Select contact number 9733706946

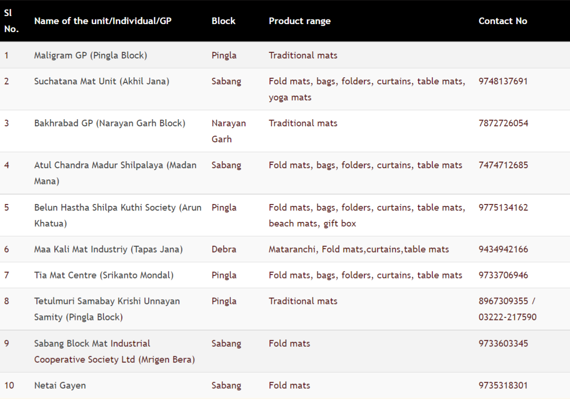(x=503, y=275)
